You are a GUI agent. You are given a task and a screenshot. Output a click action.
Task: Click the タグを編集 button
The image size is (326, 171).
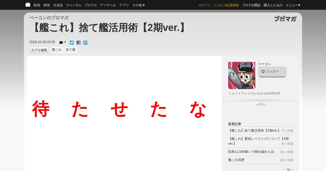click(x=39, y=50)
